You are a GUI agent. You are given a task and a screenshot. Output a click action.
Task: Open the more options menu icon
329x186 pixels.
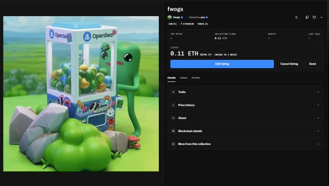tap(321, 17)
